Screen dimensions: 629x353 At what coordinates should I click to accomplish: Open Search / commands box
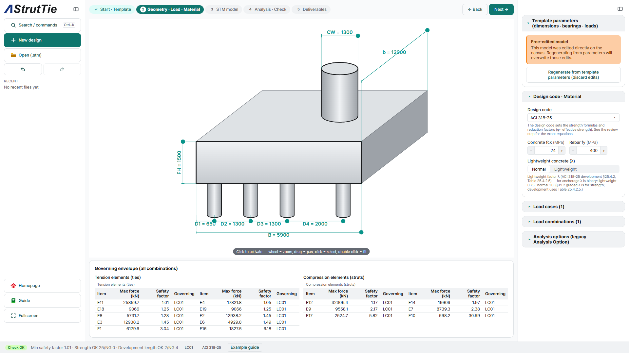(x=42, y=25)
